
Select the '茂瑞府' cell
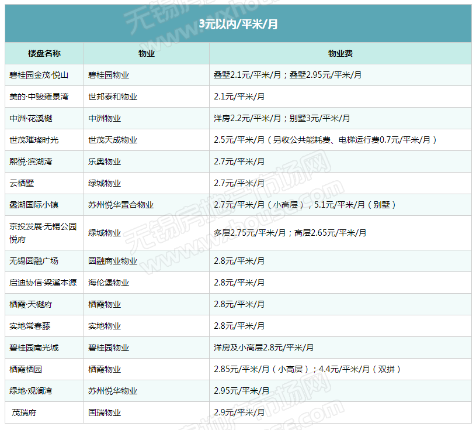pos(44,412)
